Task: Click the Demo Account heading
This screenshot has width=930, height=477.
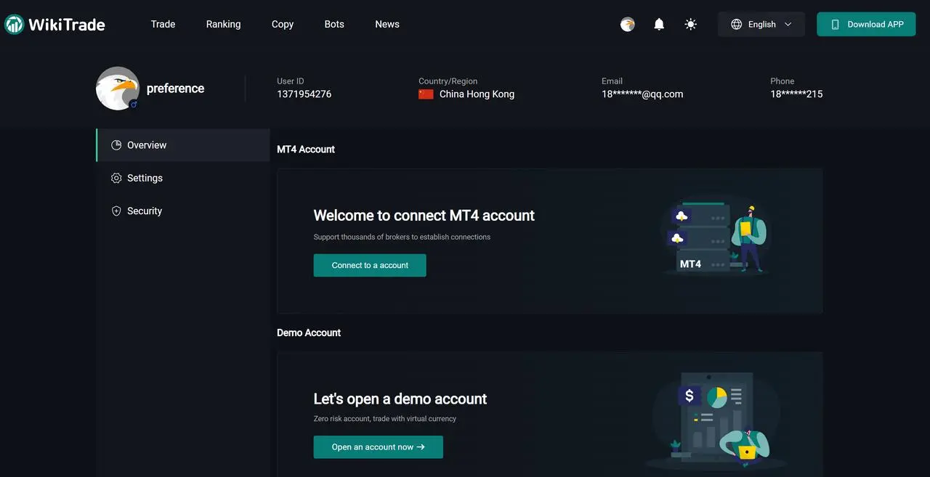Action: click(x=309, y=333)
